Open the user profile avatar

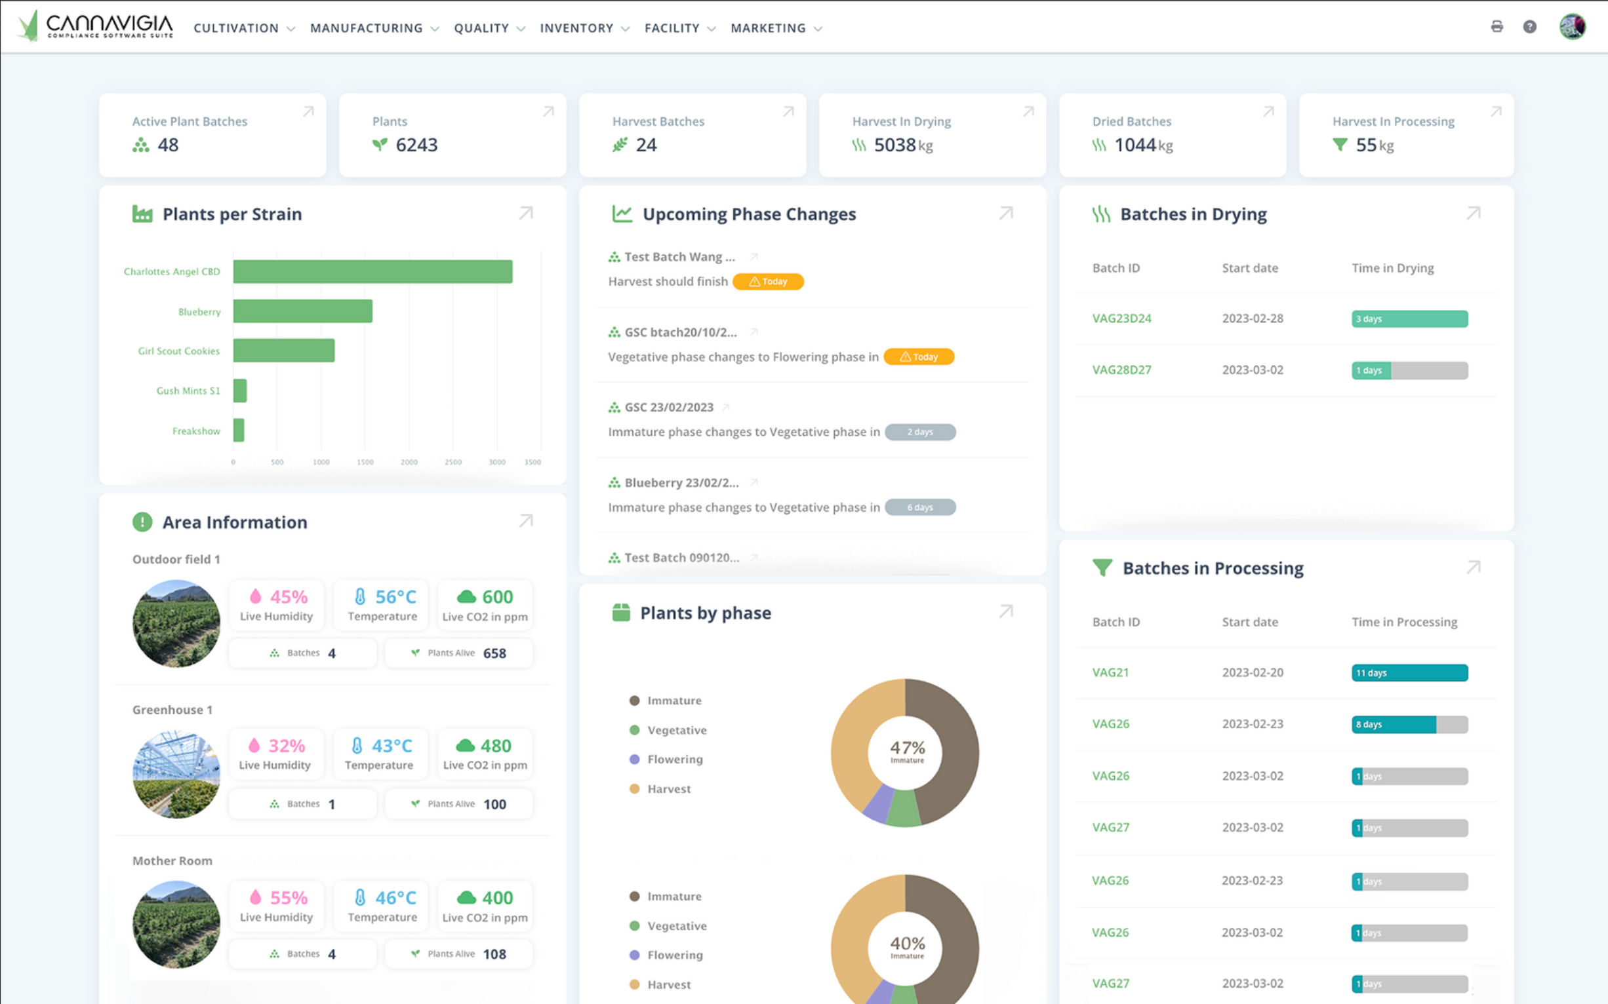[1572, 27]
